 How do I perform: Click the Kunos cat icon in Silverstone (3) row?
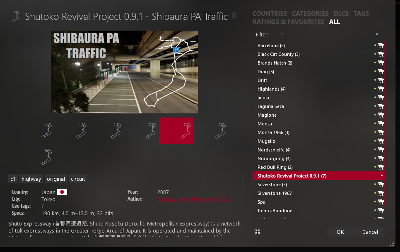[x=381, y=185]
